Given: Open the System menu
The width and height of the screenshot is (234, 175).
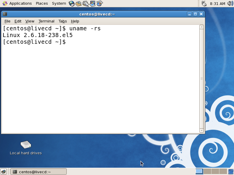Looking at the screenshot, I should click(58, 3).
